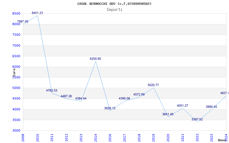Click the x-axis year 2023
Screen dimensions: 229x143
(212, 138)
